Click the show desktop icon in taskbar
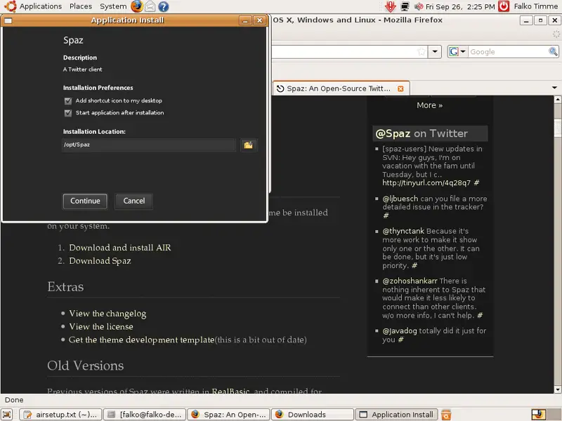Screen dimensions: 562x421 click(7, 415)
